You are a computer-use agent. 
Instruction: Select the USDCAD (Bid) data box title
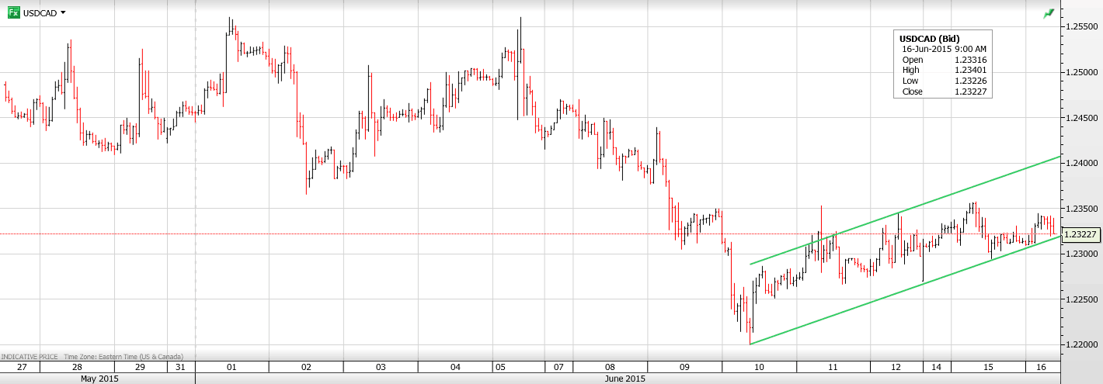tap(929, 39)
